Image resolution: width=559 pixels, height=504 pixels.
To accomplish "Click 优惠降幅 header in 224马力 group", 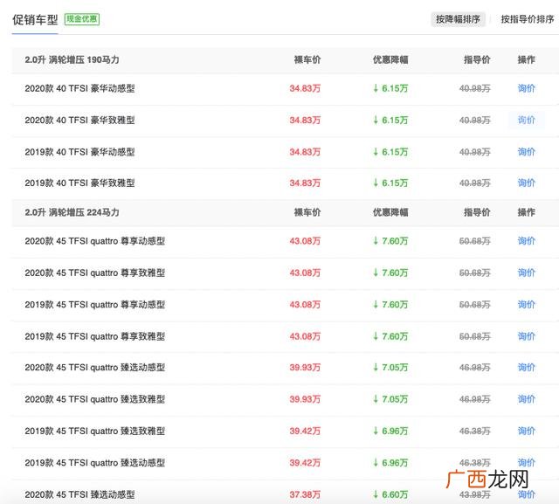I will (x=390, y=212).
